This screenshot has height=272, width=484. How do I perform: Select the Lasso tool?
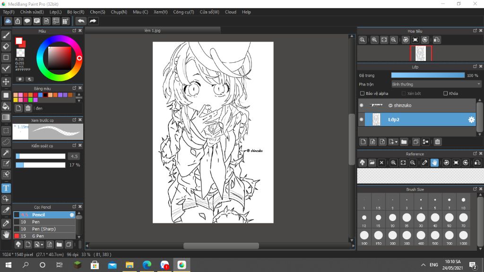tap(6, 142)
